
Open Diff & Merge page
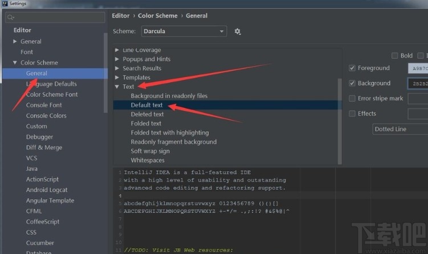point(44,148)
